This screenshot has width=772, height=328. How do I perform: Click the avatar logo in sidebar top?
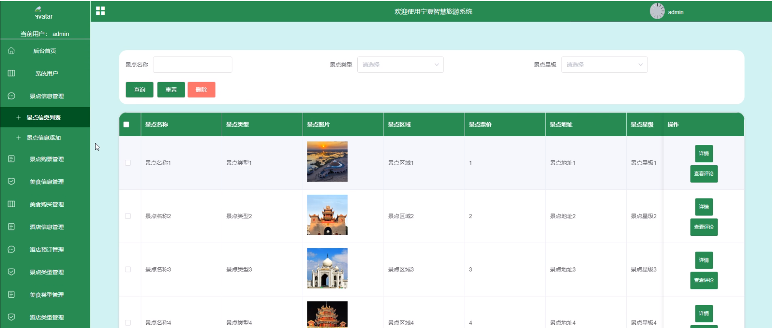43,13
